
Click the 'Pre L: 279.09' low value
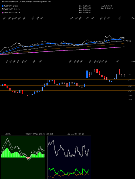85,10
